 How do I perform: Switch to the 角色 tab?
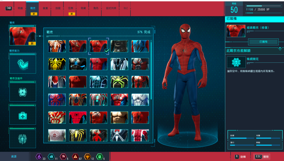point(96,8)
